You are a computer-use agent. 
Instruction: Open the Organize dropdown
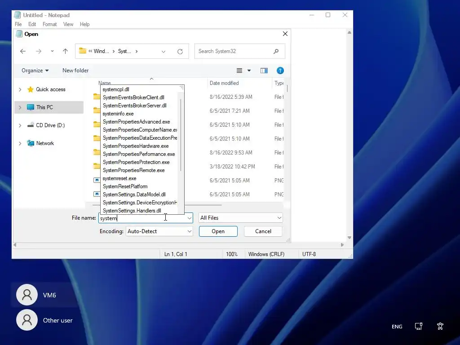tap(35, 71)
